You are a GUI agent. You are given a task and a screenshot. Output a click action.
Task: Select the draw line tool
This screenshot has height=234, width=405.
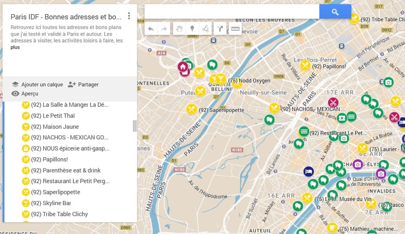pyautogui.click(x=205, y=29)
